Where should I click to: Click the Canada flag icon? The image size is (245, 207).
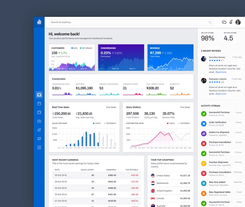[153, 198]
